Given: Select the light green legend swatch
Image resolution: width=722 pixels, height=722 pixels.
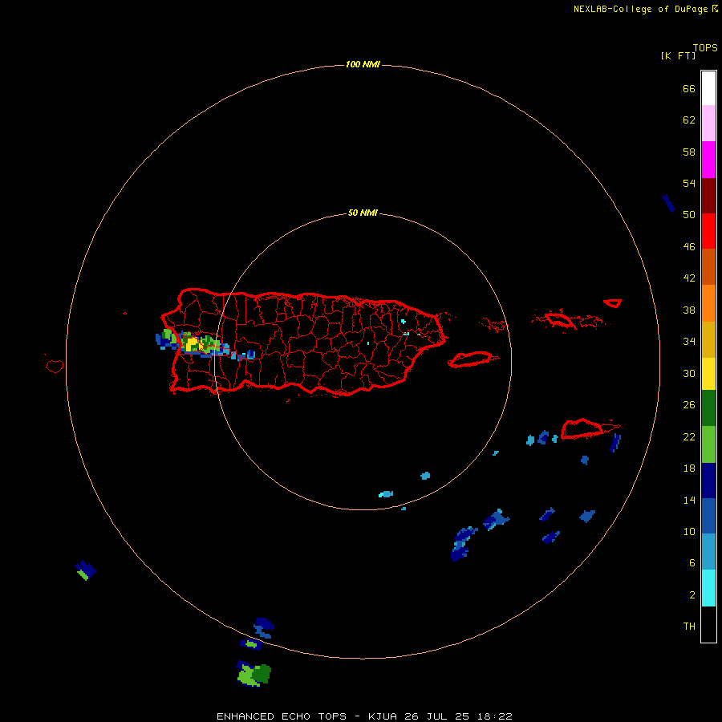Looking at the screenshot, I should (x=708, y=444).
